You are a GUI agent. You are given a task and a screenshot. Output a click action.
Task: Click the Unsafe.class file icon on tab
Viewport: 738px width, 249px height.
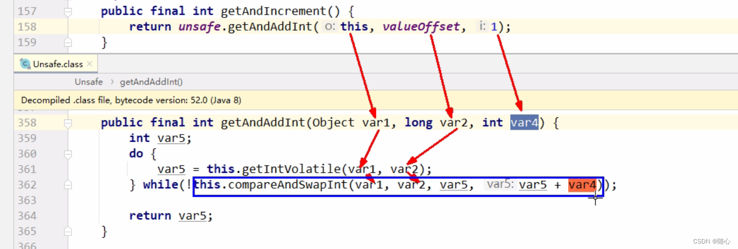(x=25, y=64)
